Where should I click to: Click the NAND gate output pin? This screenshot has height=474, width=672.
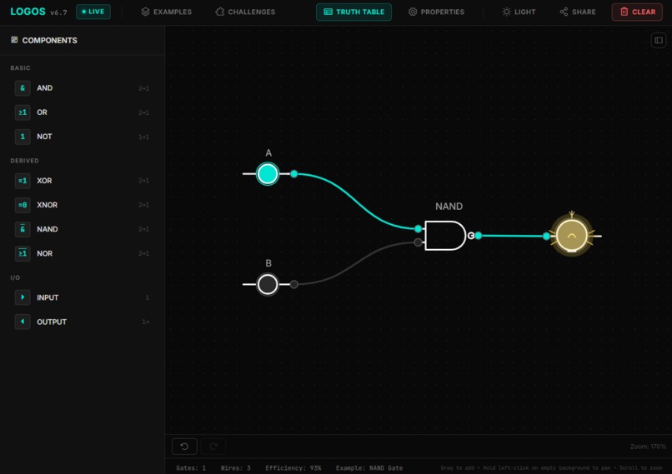tap(479, 236)
